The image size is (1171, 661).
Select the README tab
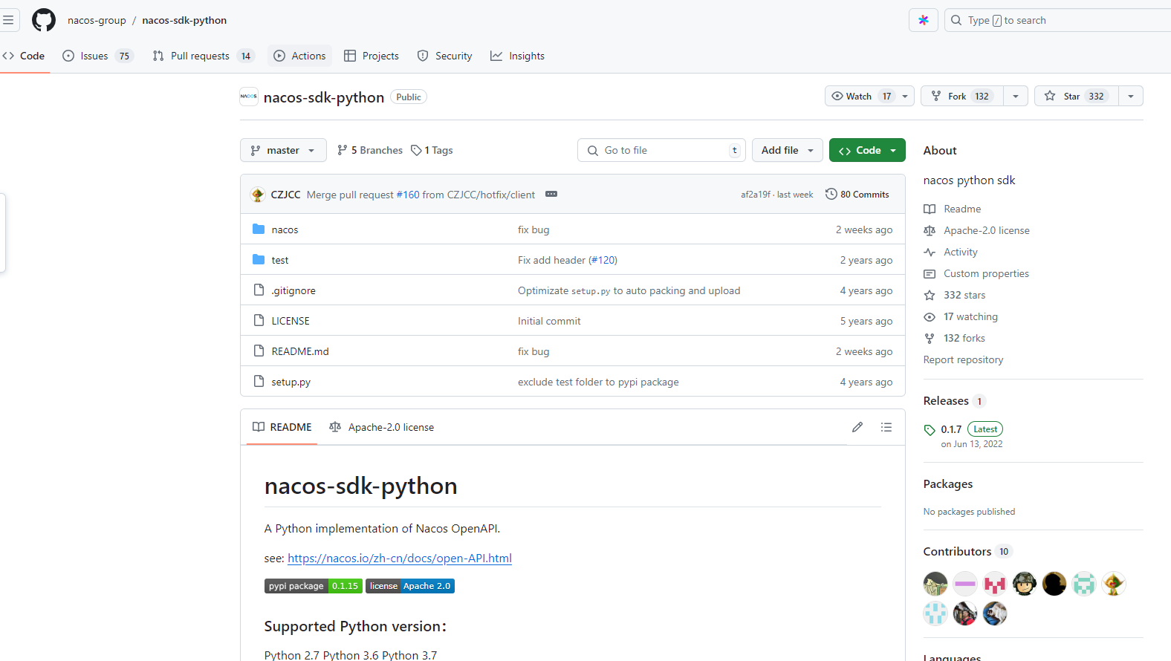tap(282, 427)
